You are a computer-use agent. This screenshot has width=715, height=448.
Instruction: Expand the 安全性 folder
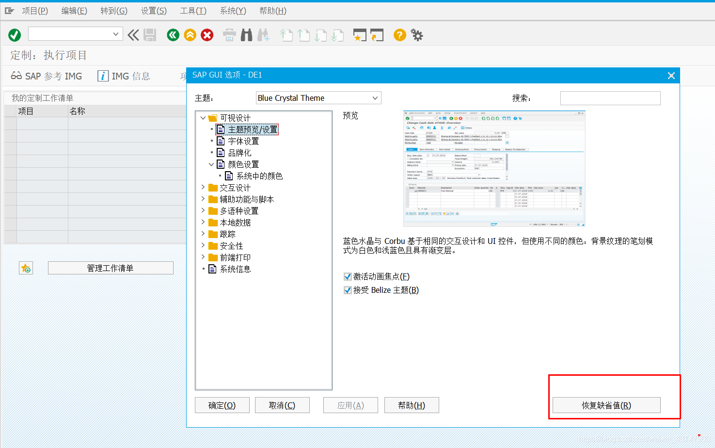coord(203,245)
